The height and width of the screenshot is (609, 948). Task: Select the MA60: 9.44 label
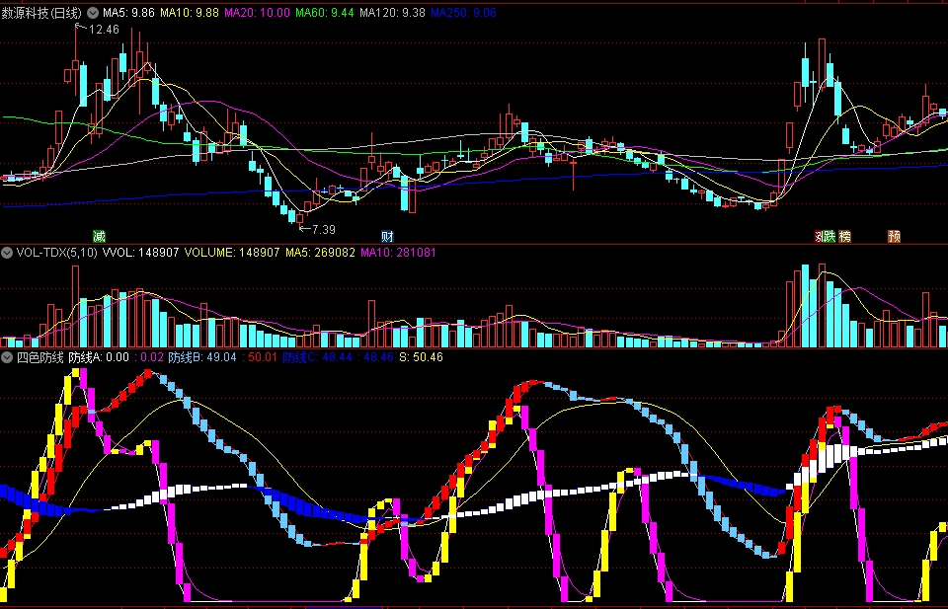tap(325, 13)
